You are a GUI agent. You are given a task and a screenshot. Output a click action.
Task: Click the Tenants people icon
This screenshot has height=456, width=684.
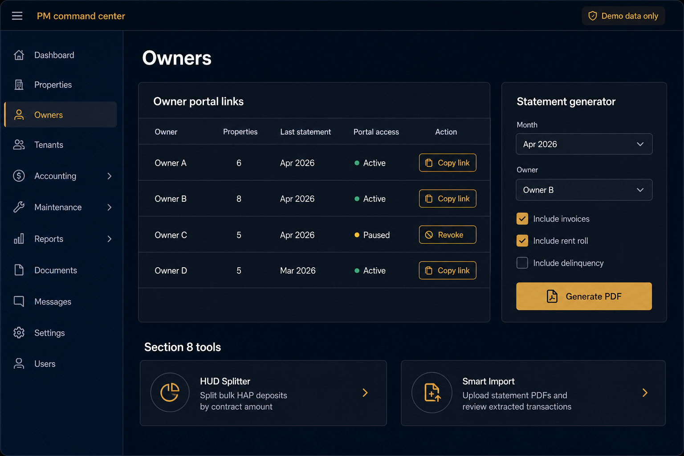pyautogui.click(x=19, y=145)
